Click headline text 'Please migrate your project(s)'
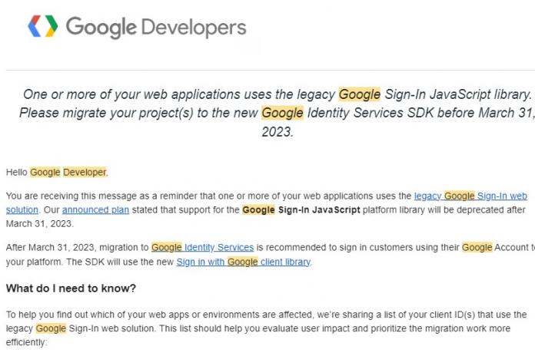535x356 pixels. coord(106,113)
